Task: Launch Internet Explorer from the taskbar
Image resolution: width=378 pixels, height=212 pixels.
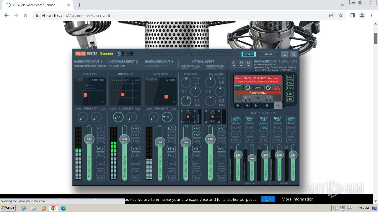Action: point(24,208)
